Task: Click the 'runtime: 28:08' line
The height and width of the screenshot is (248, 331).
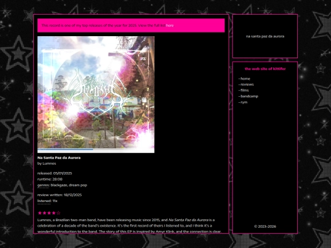Action: [x=50, y=179]
